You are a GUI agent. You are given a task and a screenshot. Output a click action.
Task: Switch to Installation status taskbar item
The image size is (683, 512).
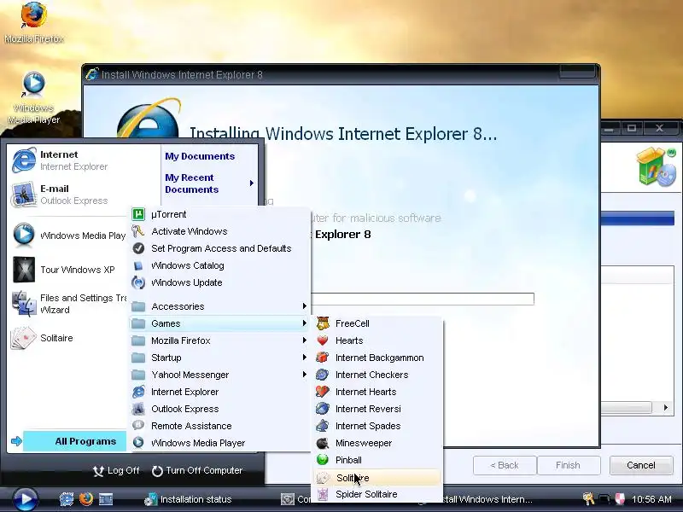click(188, 499)
